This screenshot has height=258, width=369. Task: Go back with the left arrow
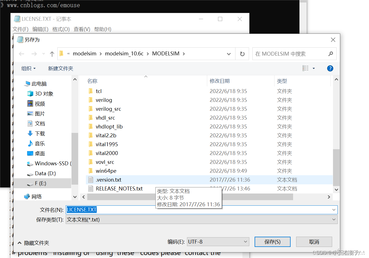[x=22, y=54]
